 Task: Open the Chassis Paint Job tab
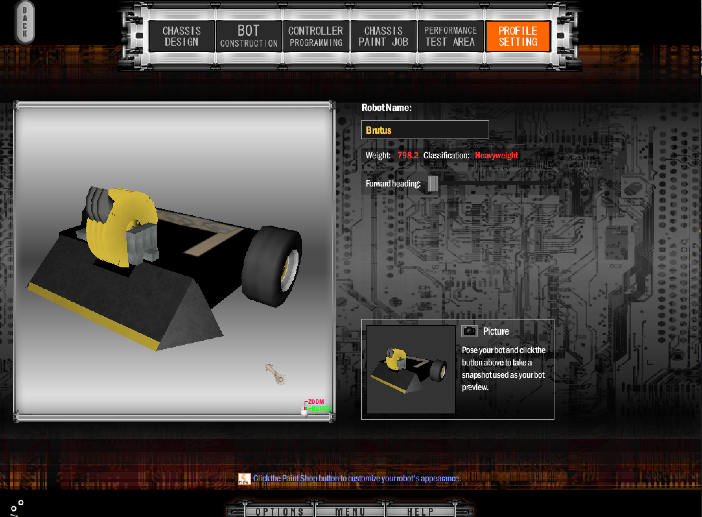[383, 36]
